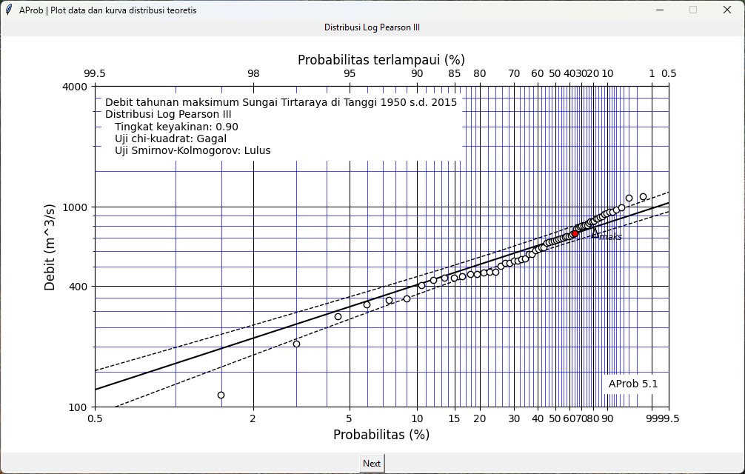Viewport: 745px width, 474px height.
Task: Click the AProb feather icon in title bar
Action: pyautogui.click(x=9, y=10)
